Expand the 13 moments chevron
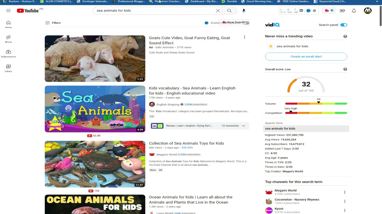The height and width of the screenshot is (214, 382). [244, 126]
